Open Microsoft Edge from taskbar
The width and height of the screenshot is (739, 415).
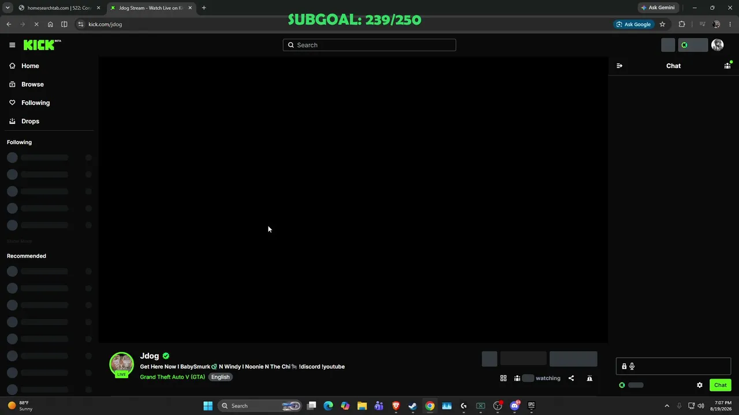tap(329, 406)
